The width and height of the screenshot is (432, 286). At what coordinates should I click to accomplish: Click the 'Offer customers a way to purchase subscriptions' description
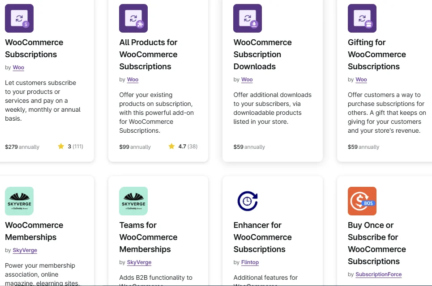tap(387, 113)
